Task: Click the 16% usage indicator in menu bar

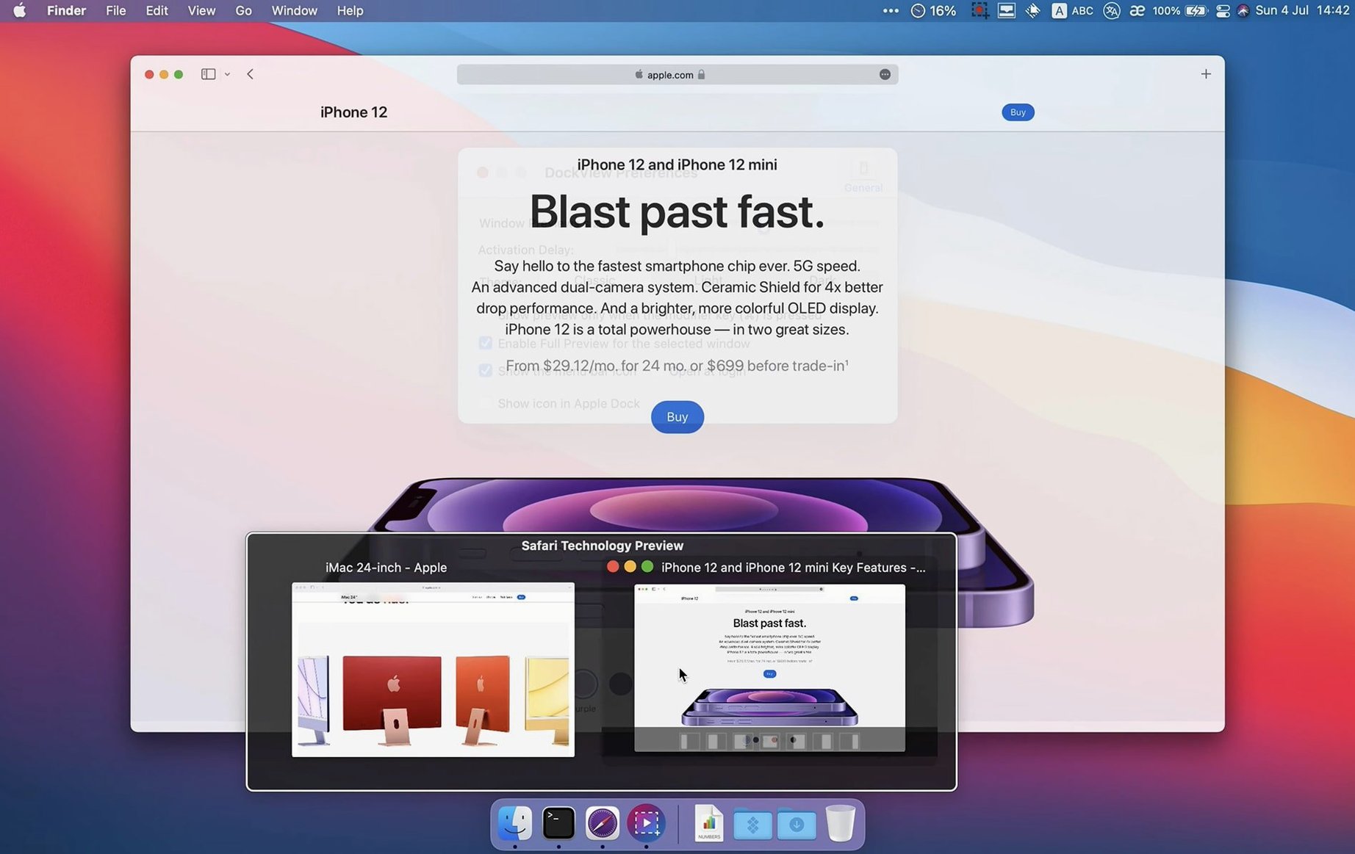Action: pos(933,10)
